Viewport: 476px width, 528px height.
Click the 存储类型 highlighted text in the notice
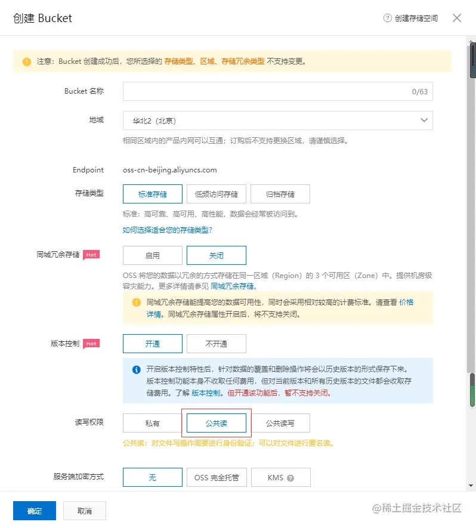[178, 61]
